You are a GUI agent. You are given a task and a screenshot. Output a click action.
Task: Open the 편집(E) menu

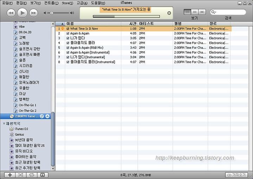point(21,3)
